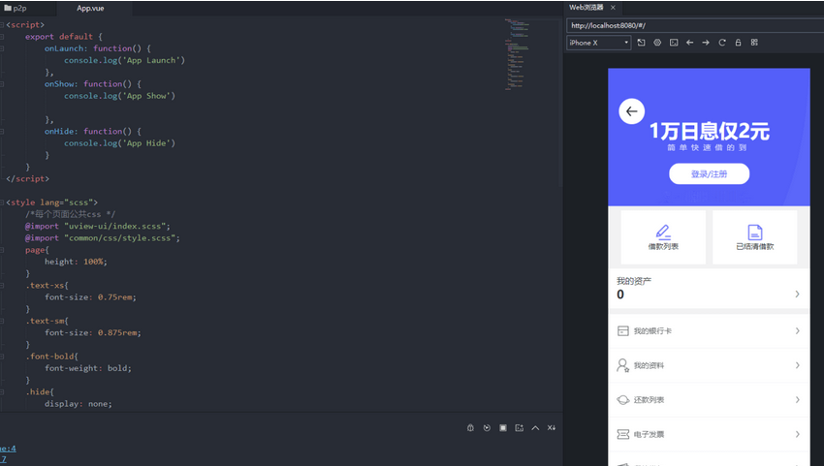
Task: Go forward with the browser forward arrow
Action: pyautogui.click(x=706, y=43)
